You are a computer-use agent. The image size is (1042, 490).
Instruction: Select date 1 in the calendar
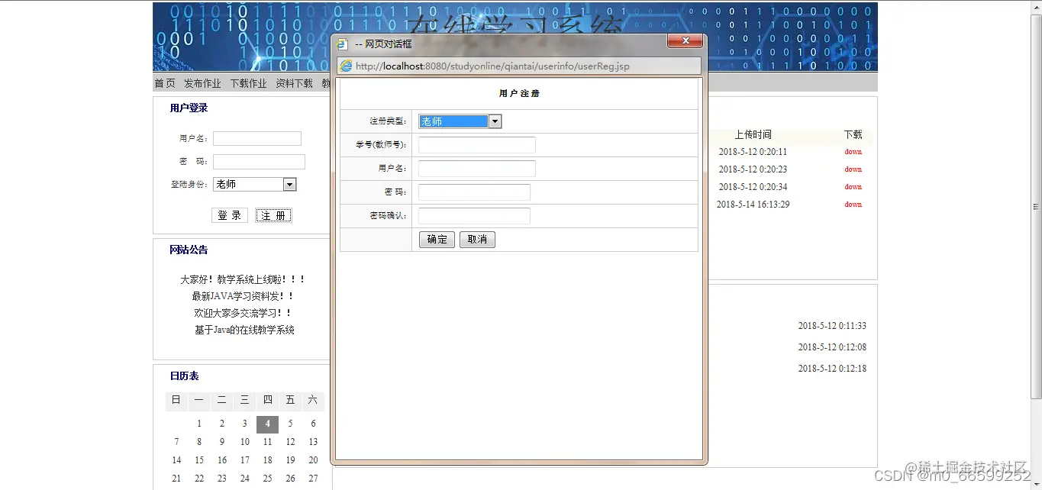199,424
